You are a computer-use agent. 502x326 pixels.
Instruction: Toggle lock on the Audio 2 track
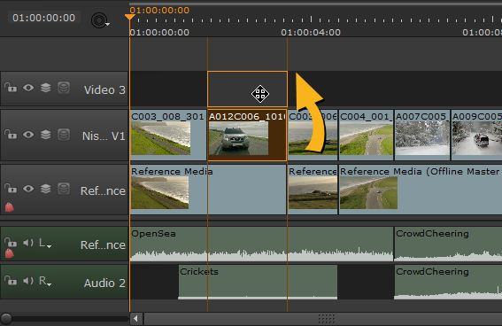pos(11,281)
